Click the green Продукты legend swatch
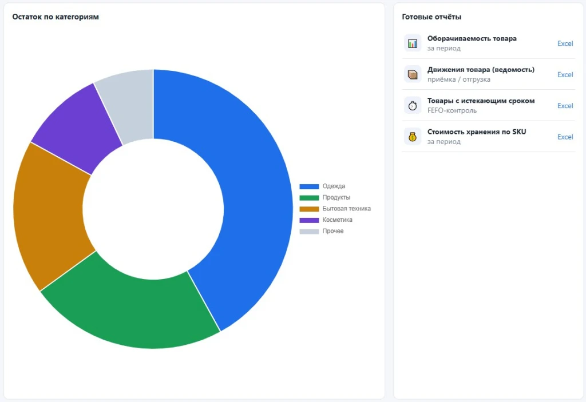586x402 pixels. point(309,198)
